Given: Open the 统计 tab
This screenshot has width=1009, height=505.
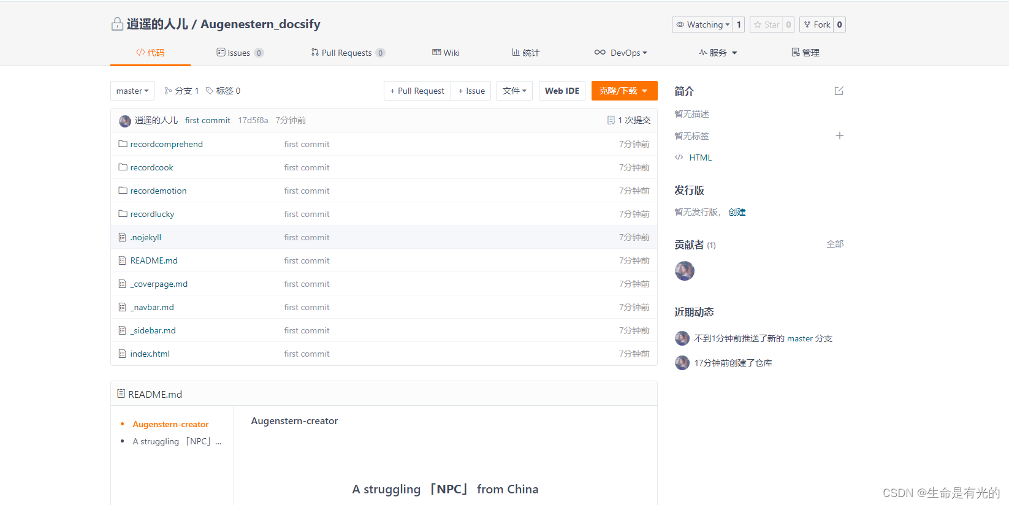Looking at the screenshot, I should pyautogui.click(x=526, y=53).
